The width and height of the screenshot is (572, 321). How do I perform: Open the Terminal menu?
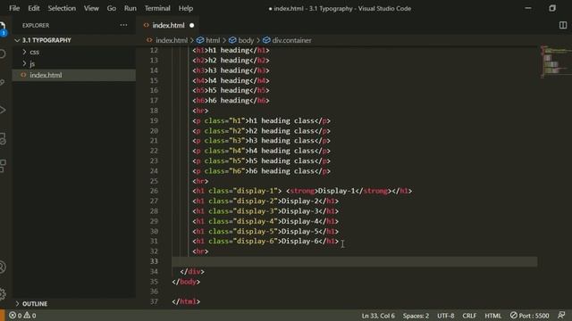[157, 8]
